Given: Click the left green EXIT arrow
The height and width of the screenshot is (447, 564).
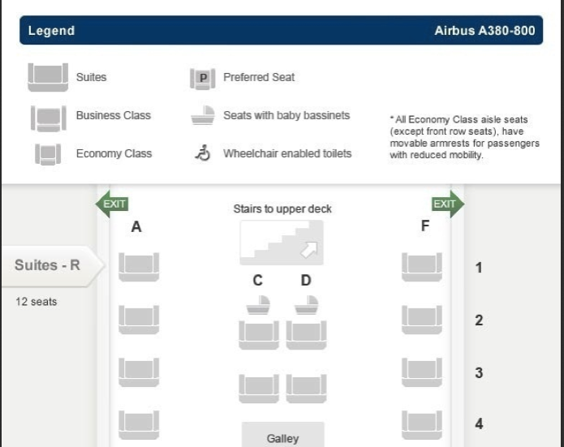Looking at the screenshot, I should pos(112,204).
